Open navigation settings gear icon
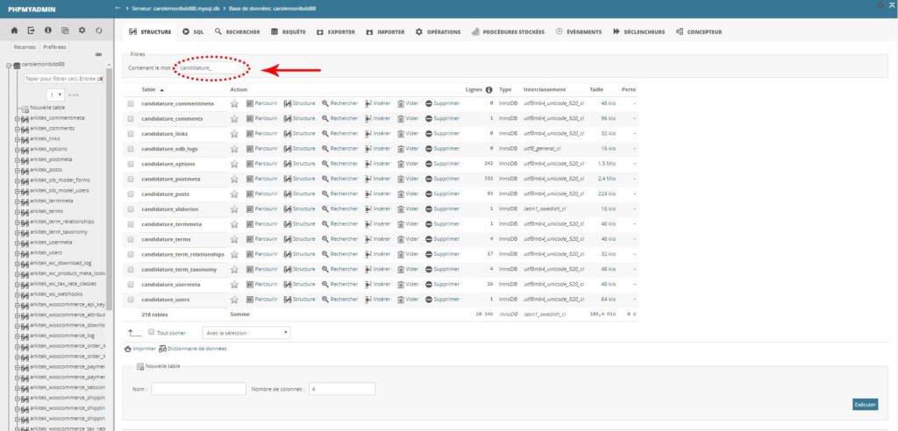Viewport: 898px width, 431px height. coord(82,31)
